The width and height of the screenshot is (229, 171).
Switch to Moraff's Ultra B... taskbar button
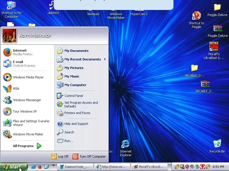pos(149,167)
